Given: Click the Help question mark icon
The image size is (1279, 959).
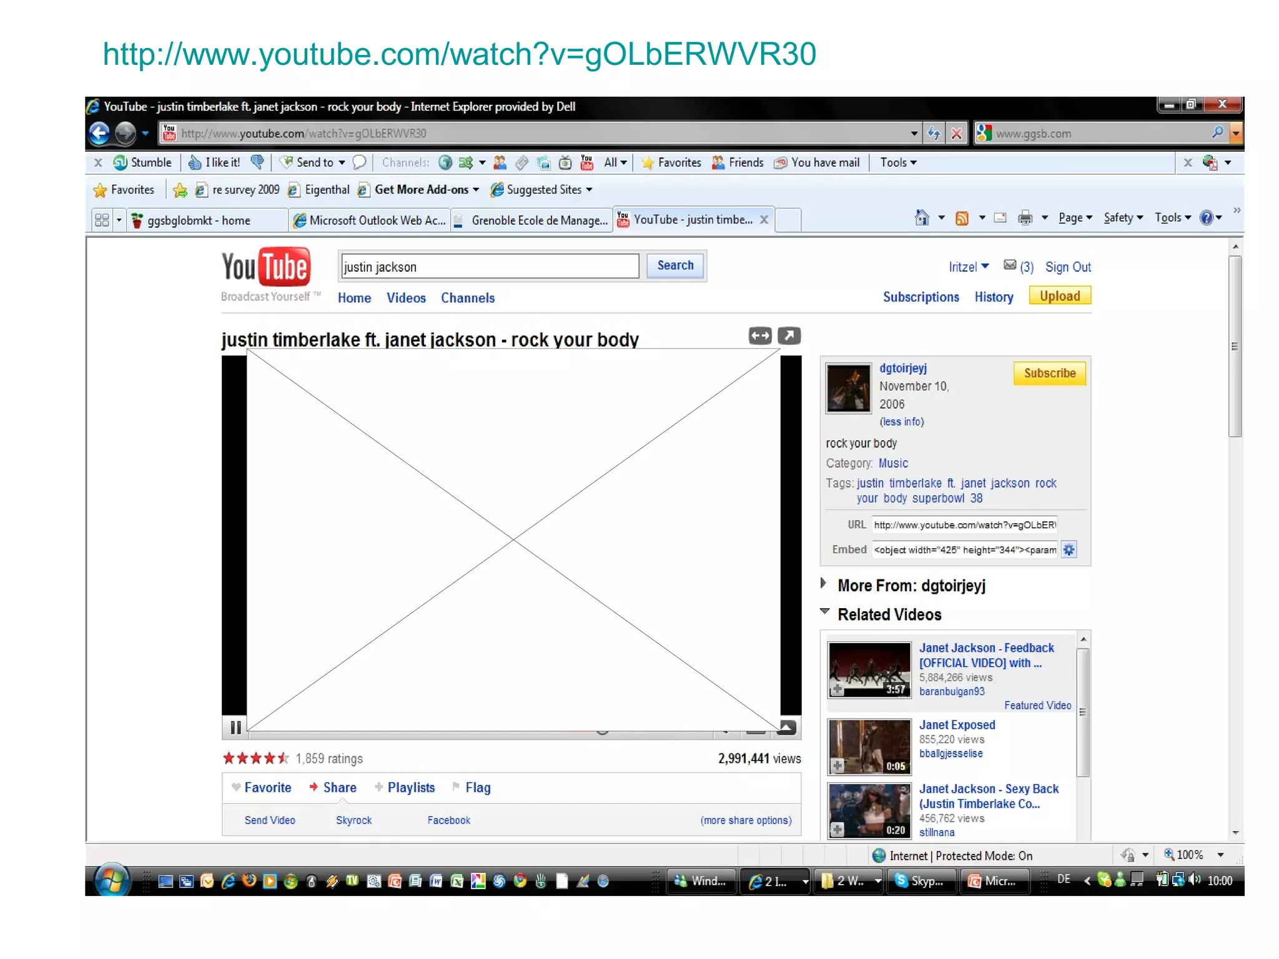Looking at the screenshot, I should point(1207,217).
